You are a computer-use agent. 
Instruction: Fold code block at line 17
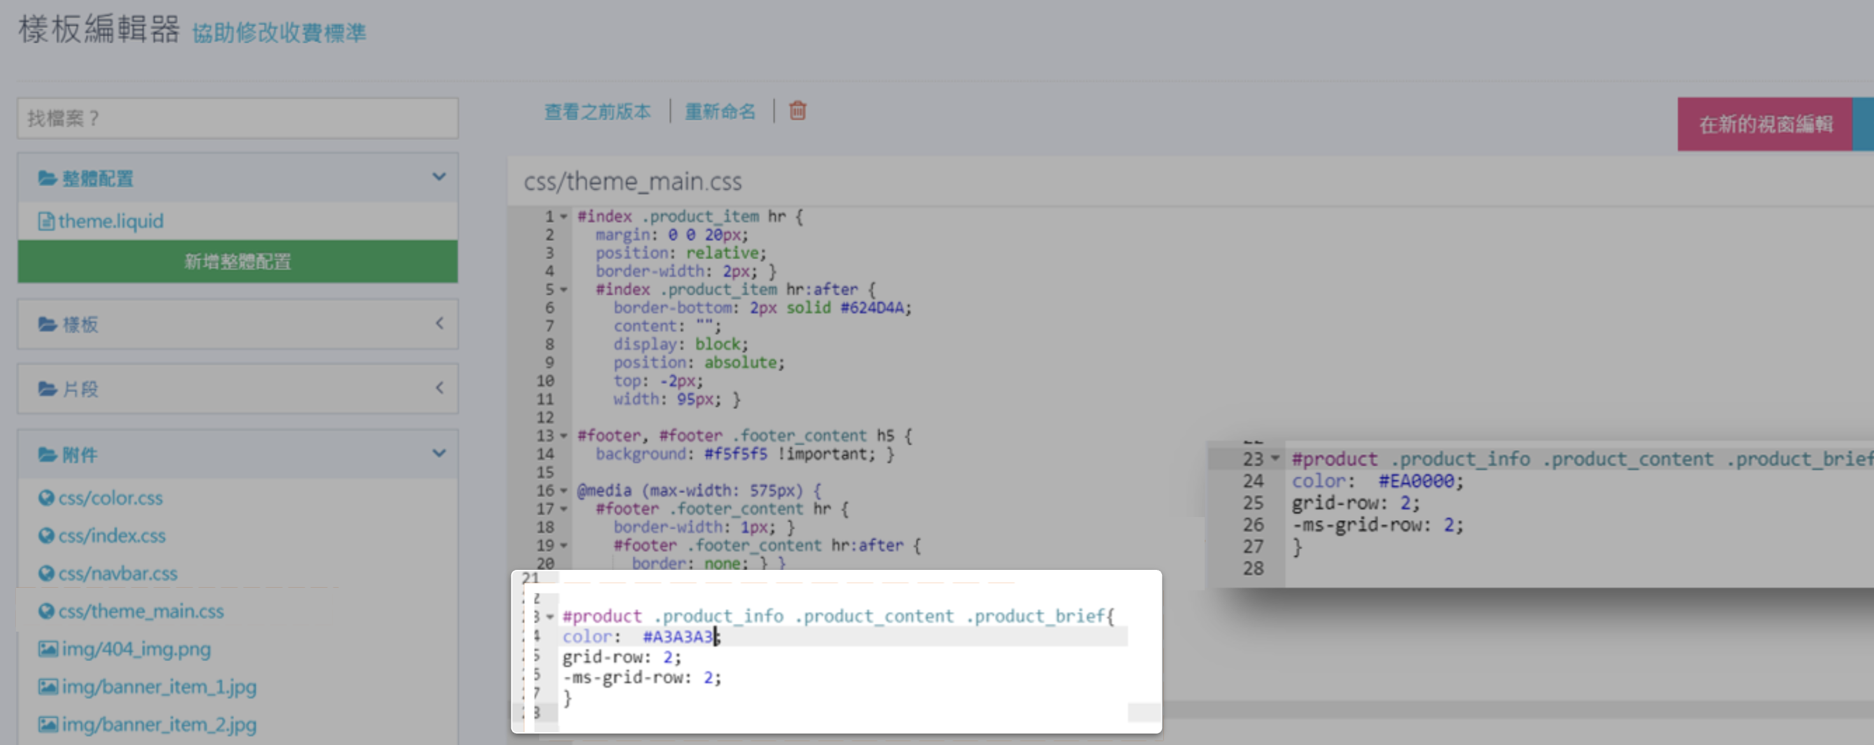coord(564,509)
